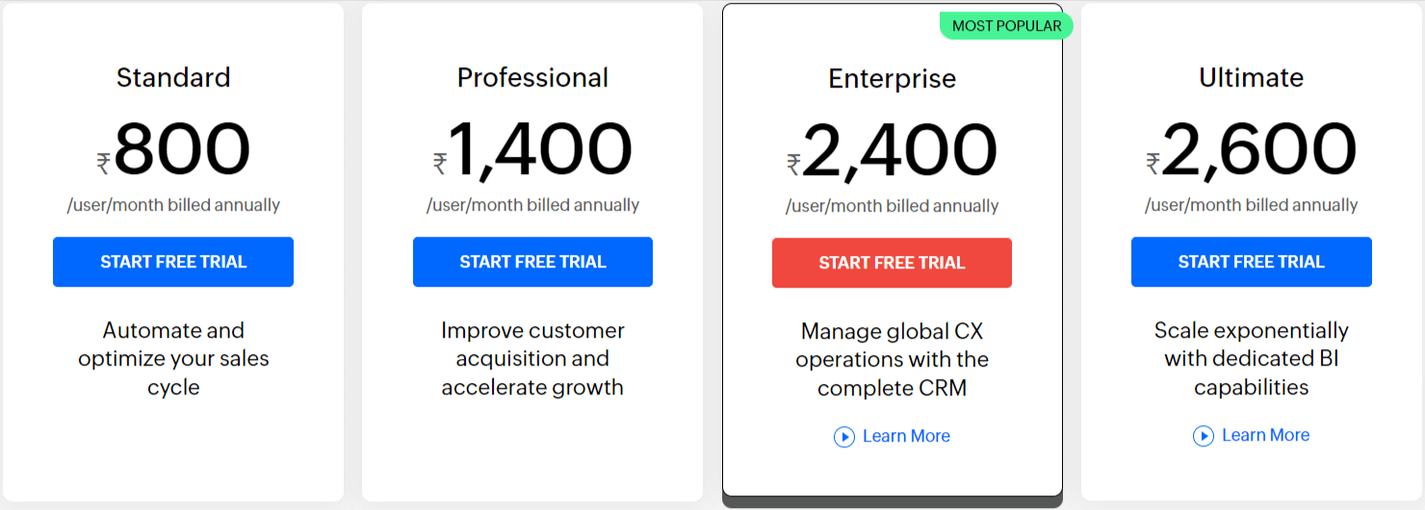Start free trial for Professional plan
The width and height of the screenshot is (1425, 510).
pyautogui.click(x=532, y=262)
